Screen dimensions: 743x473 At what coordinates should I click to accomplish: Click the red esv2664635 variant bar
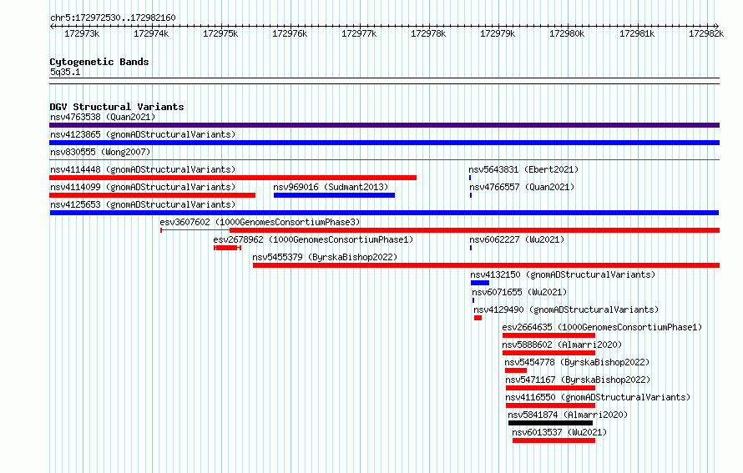tap(548, 335)
